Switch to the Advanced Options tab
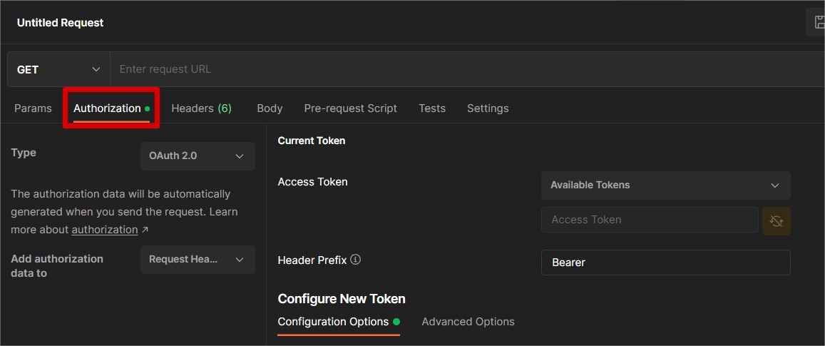Screen dimensions: 825x346 (x=468, y=322)
